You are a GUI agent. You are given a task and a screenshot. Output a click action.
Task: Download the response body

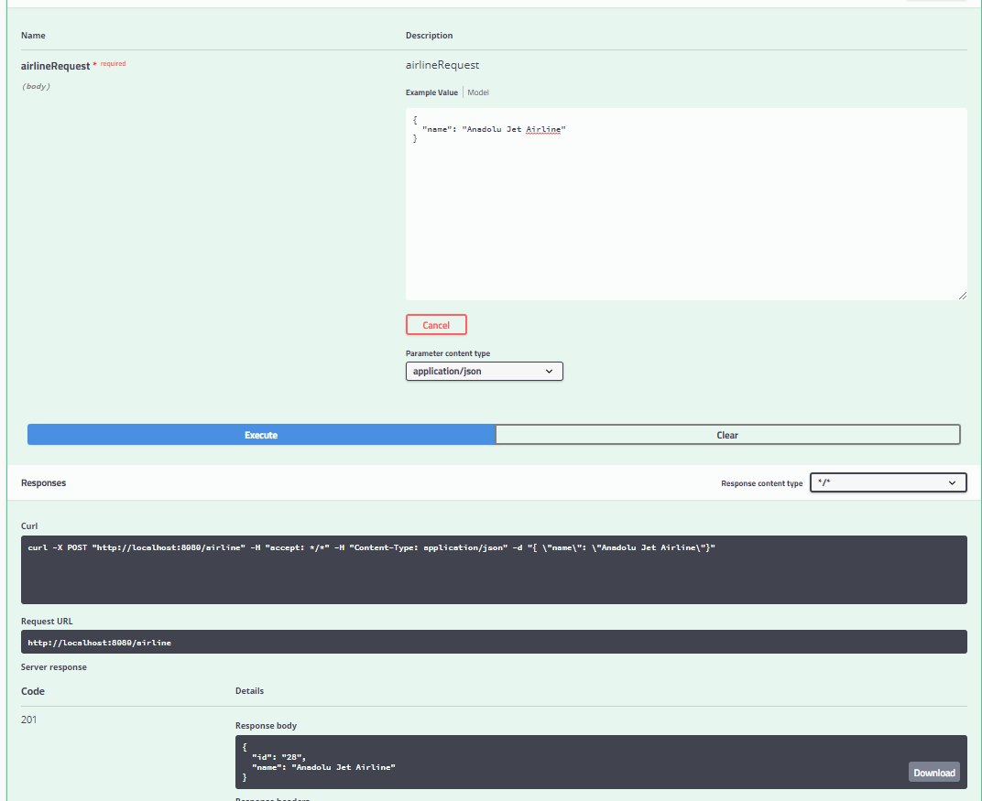click(x=933, y=772)
